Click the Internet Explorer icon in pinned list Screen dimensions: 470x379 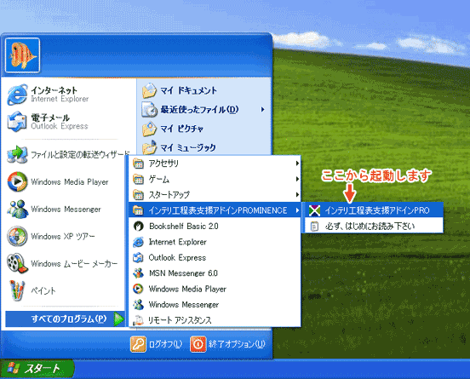[17, 95]
